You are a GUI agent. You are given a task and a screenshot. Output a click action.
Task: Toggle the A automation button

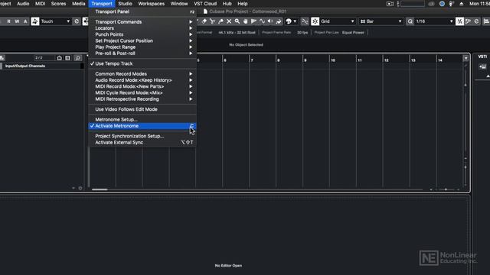tap(25, 21)
